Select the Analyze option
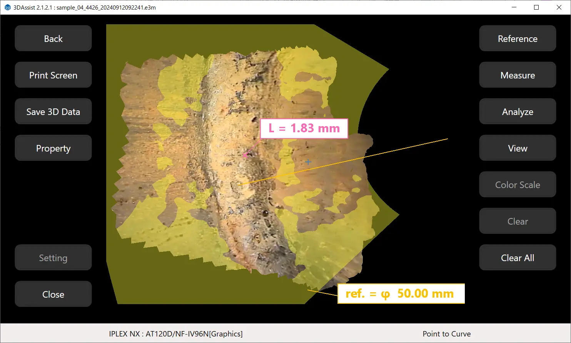The height and width of the screenshot is (343, 571). pyautogui.click(x=517, y=112)
